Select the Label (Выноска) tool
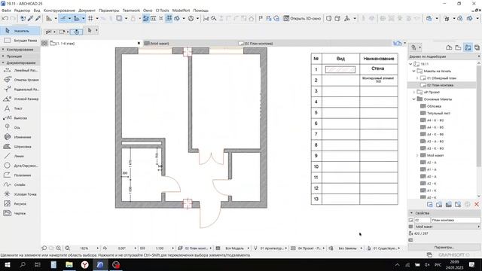This screenshot has width=482, height=271. tap(20, 118)
